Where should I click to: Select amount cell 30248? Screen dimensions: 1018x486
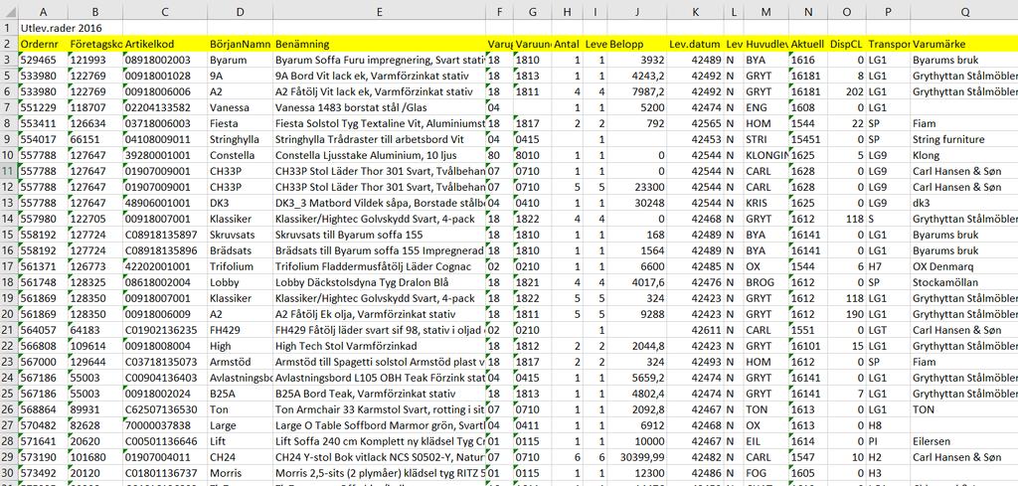coord(637,203)
